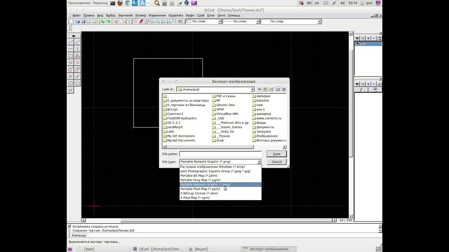Image resolution: width=449 pixels, height=252 pixels.
Task: Switch export dialog to detail view
Action: click(284, 90)
